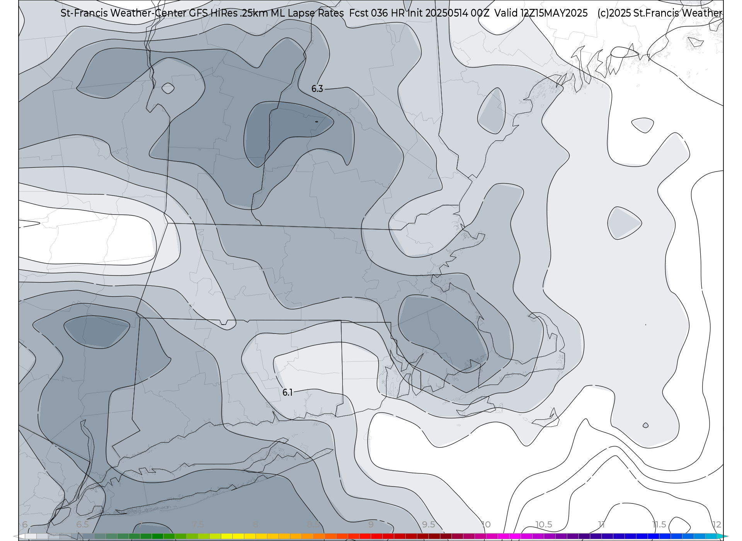Click the 'GFS HiRes .25km' model name

coord(228,13)
